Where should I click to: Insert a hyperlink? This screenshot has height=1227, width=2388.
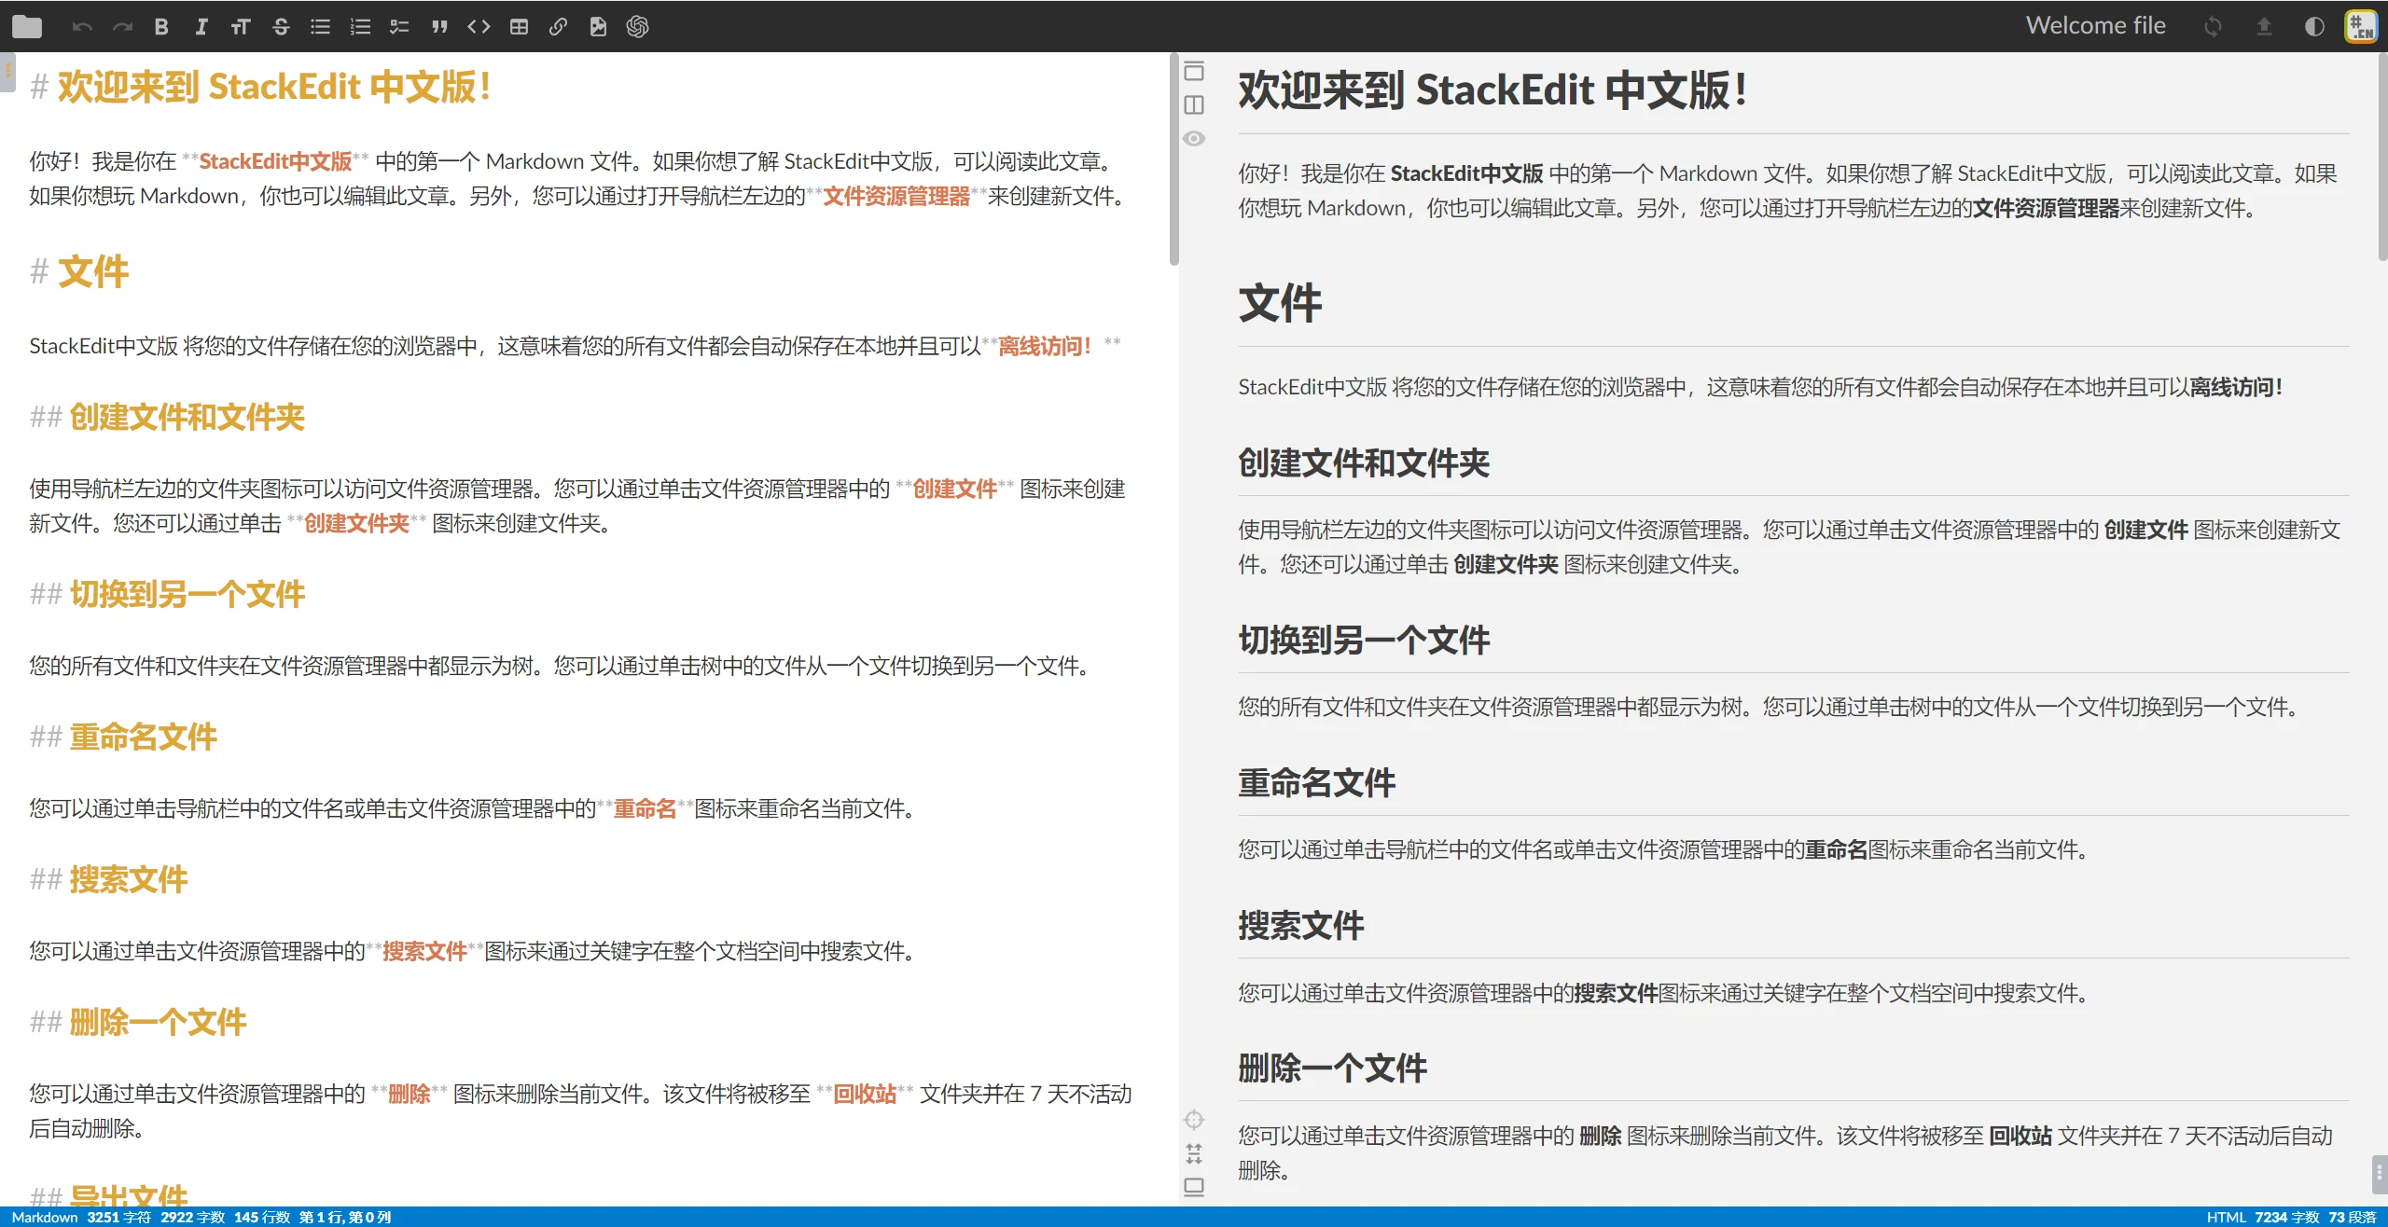558,27
